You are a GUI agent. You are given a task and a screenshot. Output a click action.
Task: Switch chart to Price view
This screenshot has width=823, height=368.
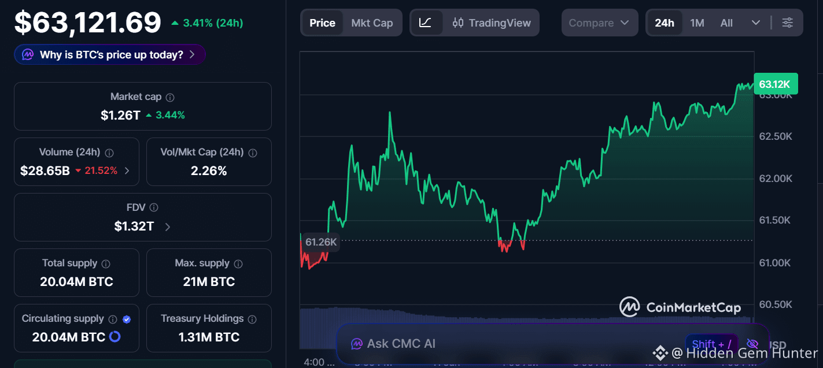tap(322, 23)
